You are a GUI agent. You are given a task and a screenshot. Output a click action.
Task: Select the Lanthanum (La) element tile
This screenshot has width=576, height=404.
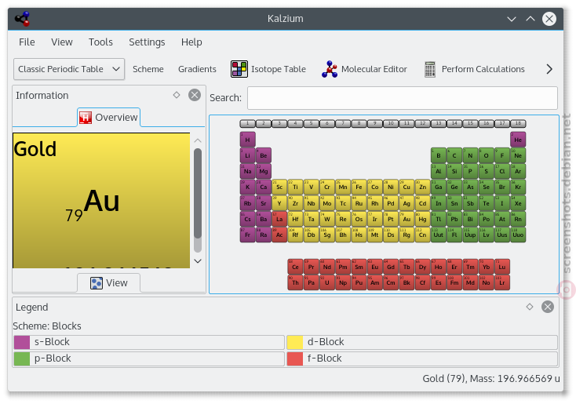coord(279,219)
